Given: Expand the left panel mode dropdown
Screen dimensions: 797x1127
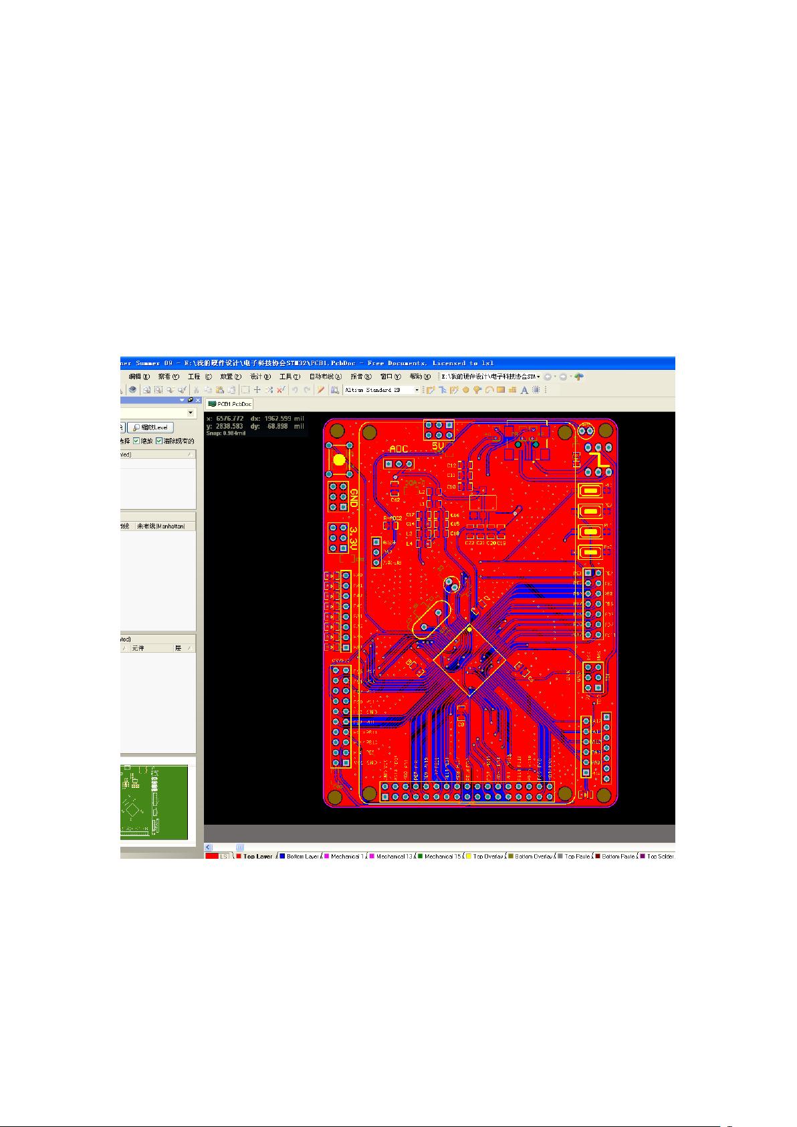Looking at the screenshot, I should (x=191, y=413).
